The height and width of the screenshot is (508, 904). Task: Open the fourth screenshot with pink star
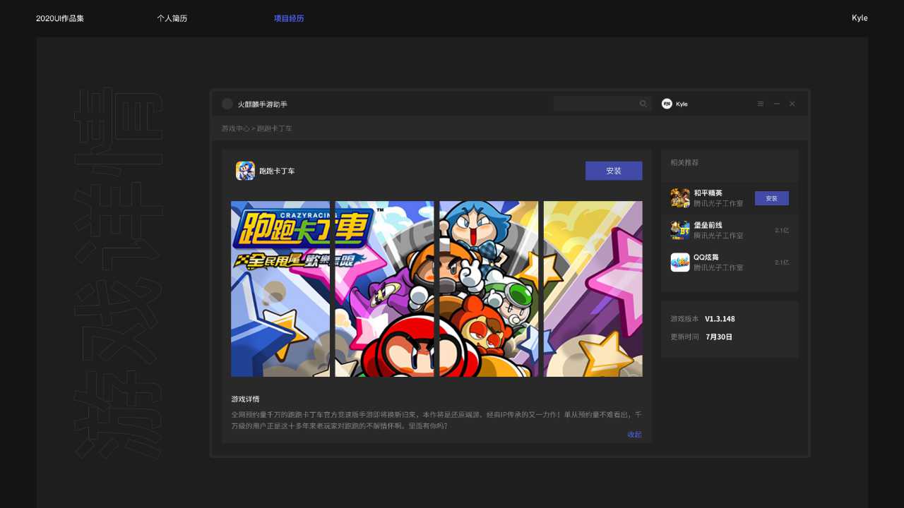point(593,289)
